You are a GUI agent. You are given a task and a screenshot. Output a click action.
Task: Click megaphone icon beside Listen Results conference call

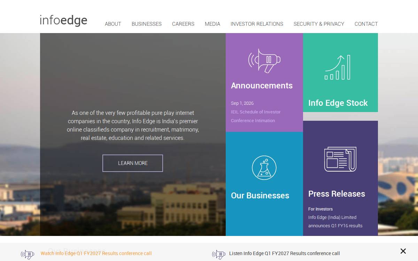tap(219, 254)
